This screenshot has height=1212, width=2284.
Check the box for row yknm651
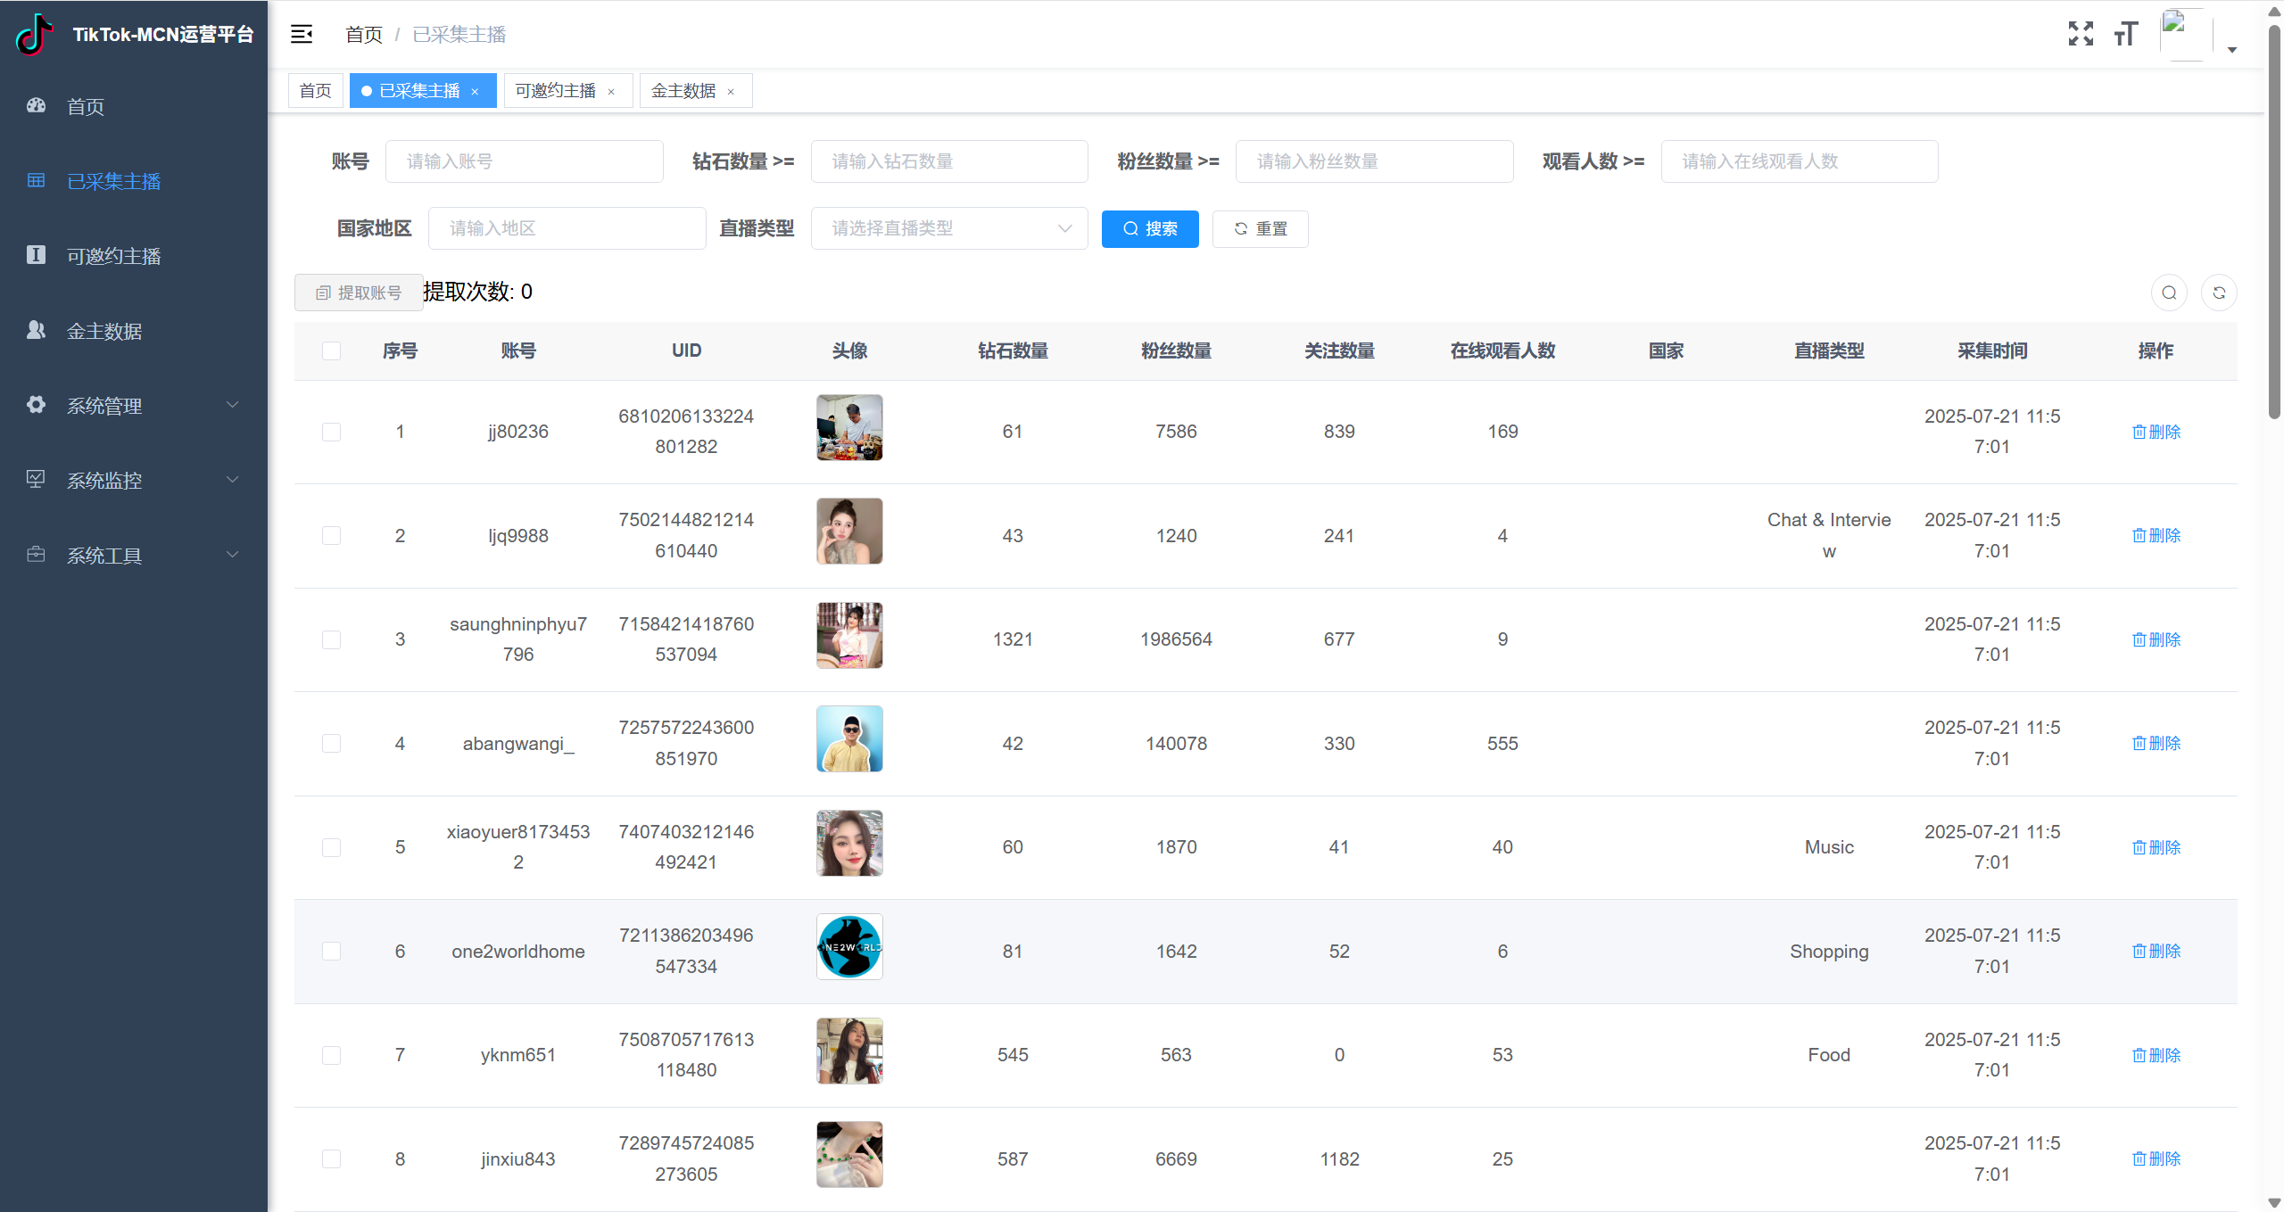pyautogui.click(x=331, y=1055)
